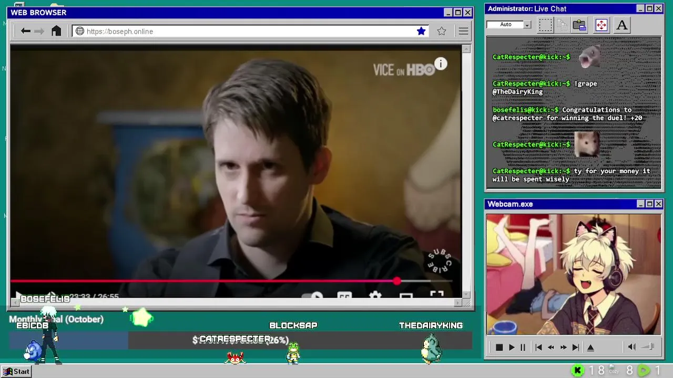Focus the https://boseph.online address field

point(250,31)
